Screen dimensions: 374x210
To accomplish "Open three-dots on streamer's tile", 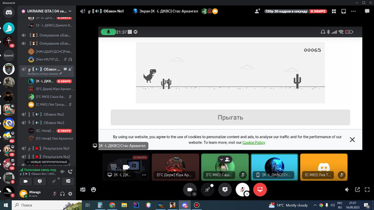I will point(144,175).
